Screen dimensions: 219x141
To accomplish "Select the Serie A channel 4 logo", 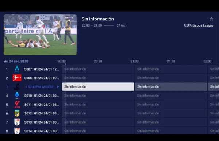I will pos(17,96).
